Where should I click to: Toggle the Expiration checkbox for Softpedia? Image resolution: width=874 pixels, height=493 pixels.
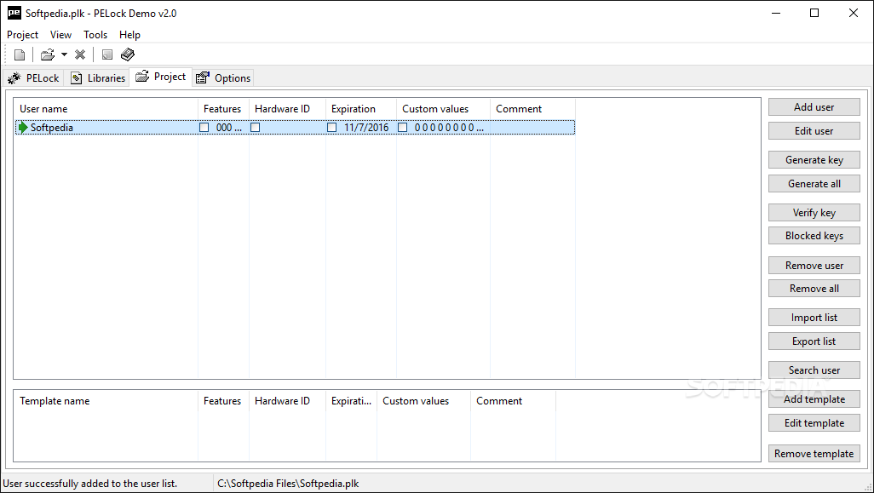pos(331,128)
